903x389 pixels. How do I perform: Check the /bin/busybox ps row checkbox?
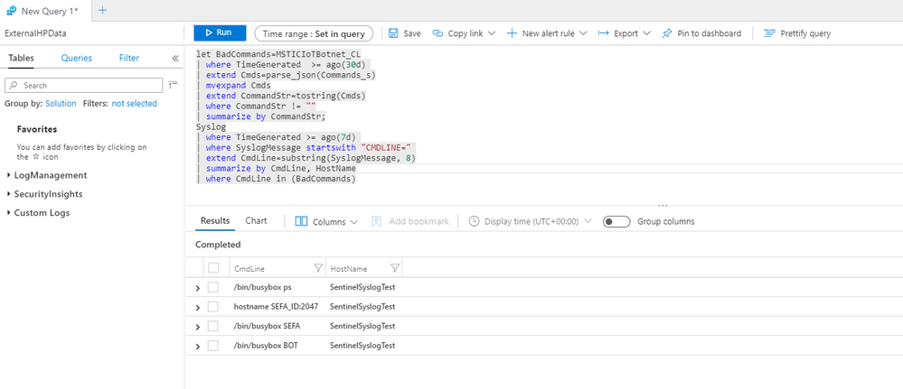click(213, 287)
